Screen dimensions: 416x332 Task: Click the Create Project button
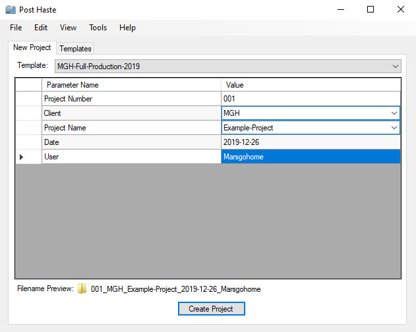tap(211, 309)
